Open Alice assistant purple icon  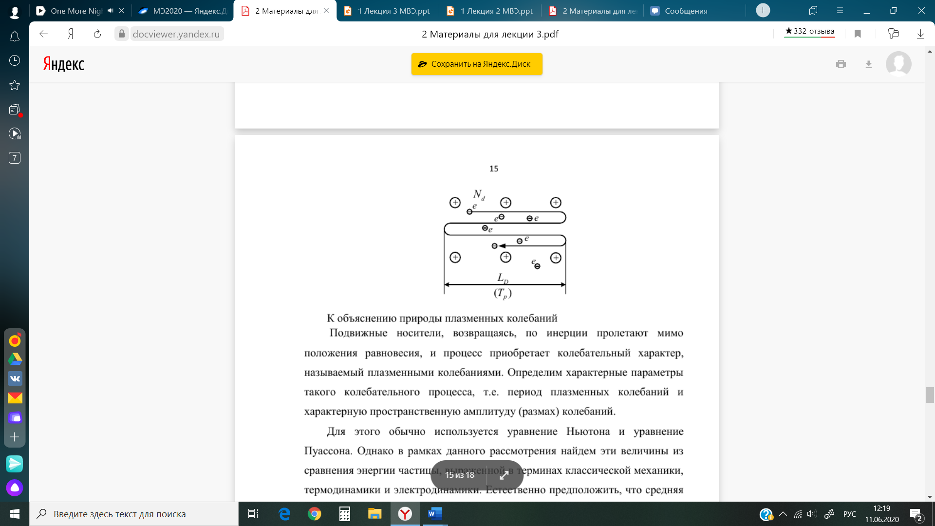(15, 488)
